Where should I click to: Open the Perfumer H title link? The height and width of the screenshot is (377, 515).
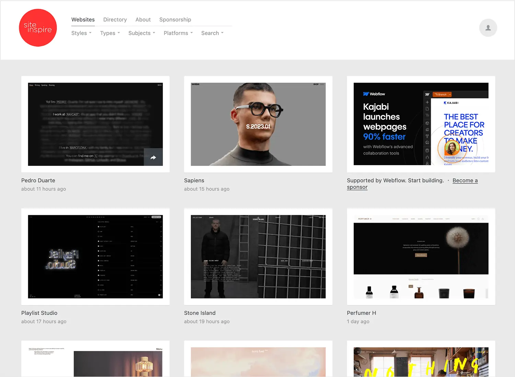(362, 313)
